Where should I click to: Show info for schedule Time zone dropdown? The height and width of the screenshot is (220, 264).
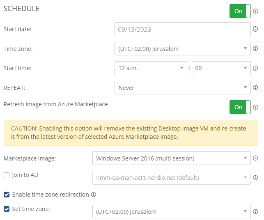[255, 48]
